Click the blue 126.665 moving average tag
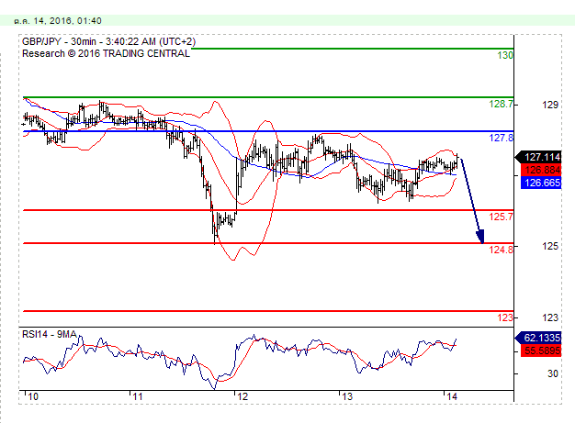 click(541, 183)
